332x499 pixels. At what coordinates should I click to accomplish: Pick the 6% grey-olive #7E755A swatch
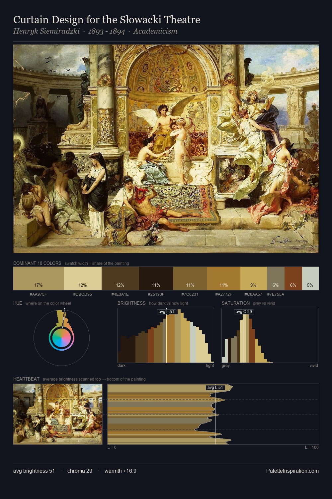tap(276, 278)
